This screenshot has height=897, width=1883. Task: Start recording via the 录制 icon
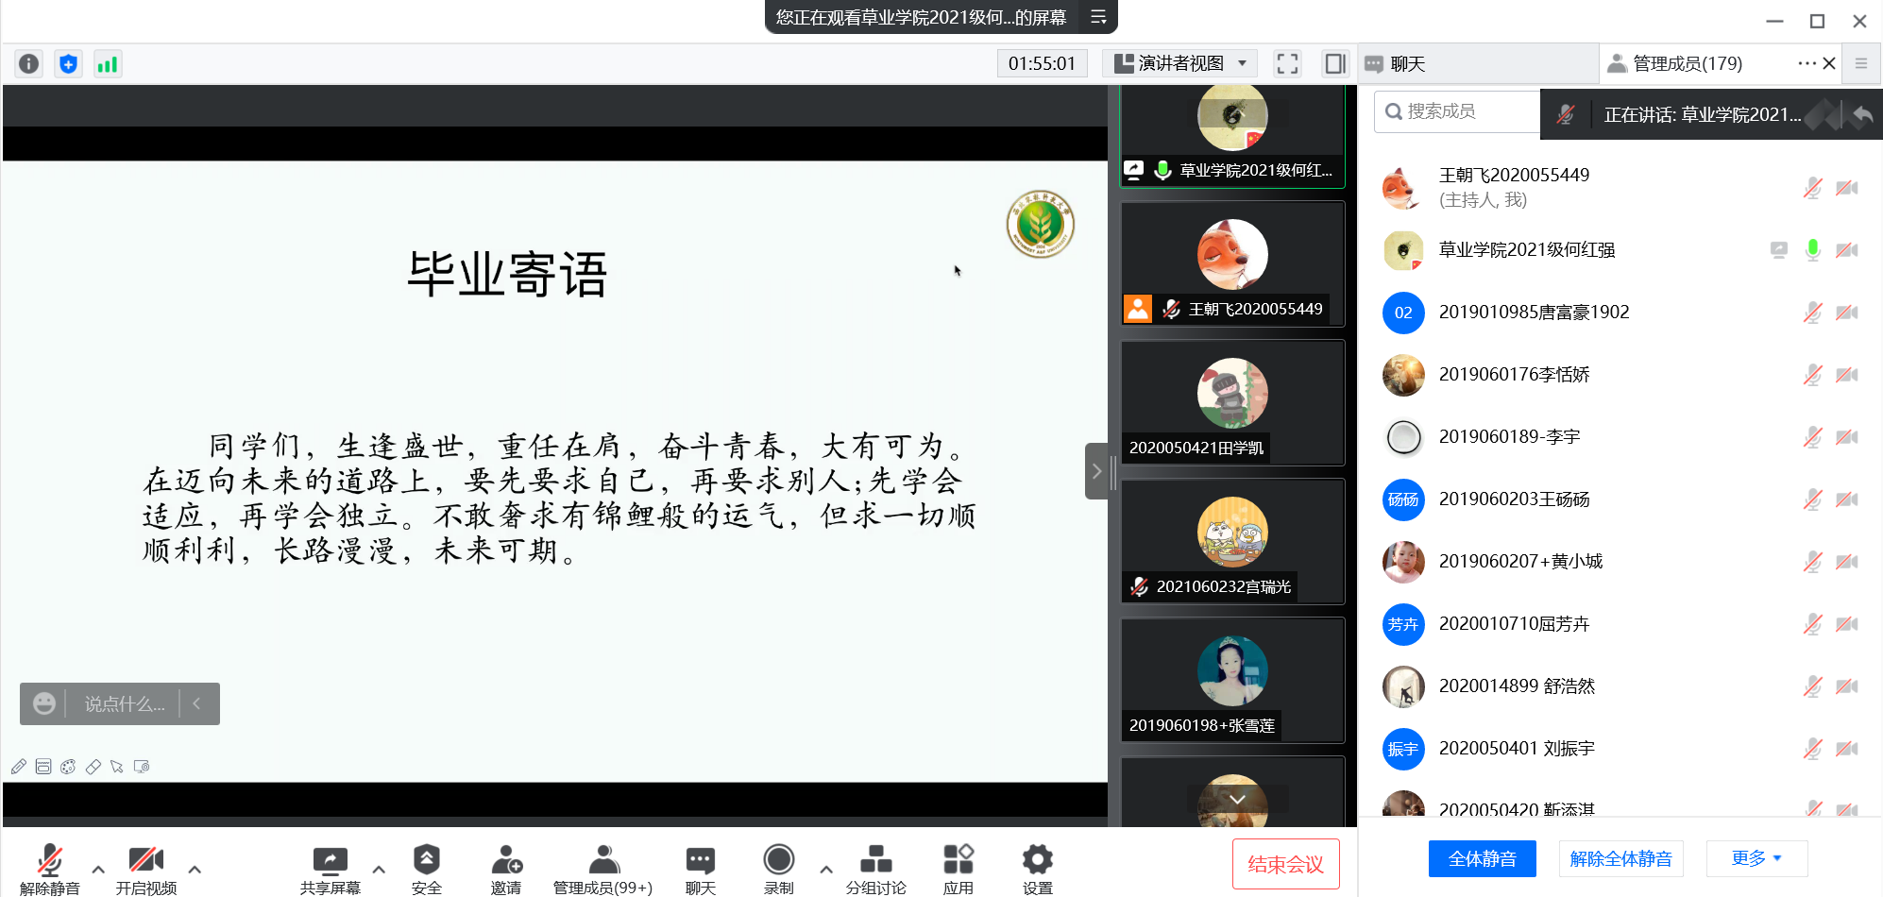(778, 864)
